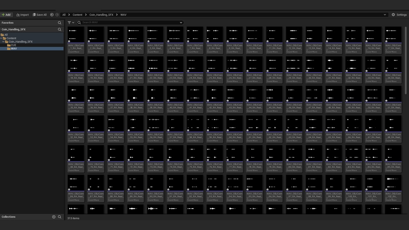The image size is (409, 230).
Task: Expand the chevron after 'Coin_Handling_SFX' in breadcrumb
Action: [117, 15]
